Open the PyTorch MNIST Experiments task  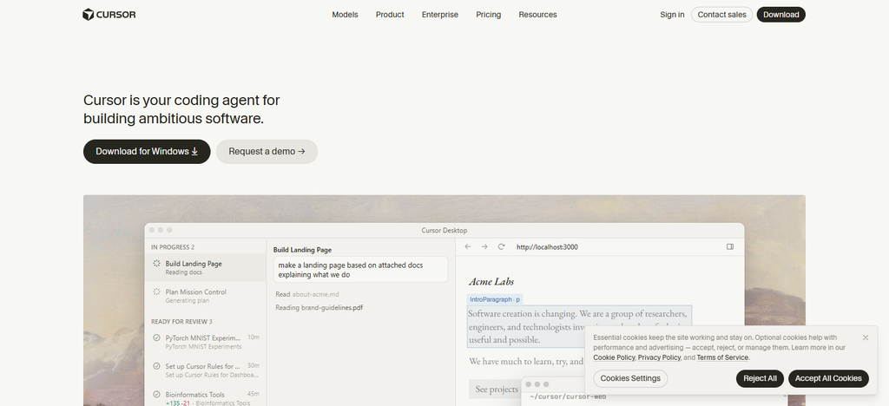[205, 342]
